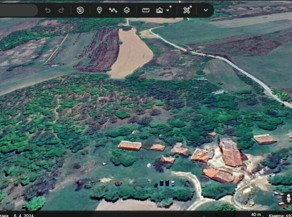292x217 pixels.
Task: Click the redo arrow in the toolbar
Action: click(x=61, y=10)
